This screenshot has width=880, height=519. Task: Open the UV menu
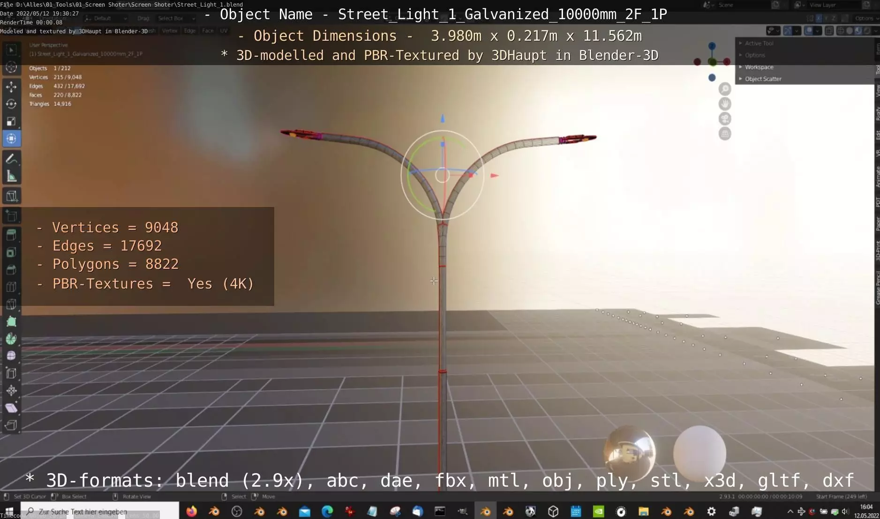(x=224, y=31)
